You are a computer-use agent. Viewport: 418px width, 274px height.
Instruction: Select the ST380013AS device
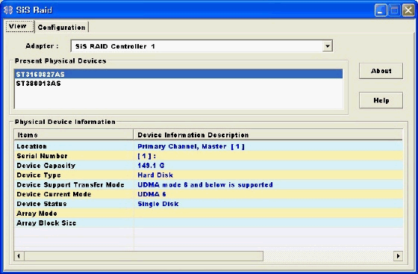click(178, 84)
